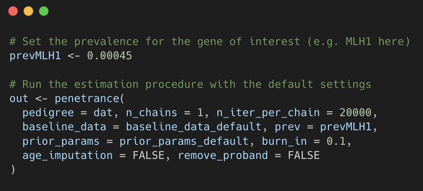Click the yellow minimize window button
Viewport: 423px width, 191px height.
(x=28, y=11)
